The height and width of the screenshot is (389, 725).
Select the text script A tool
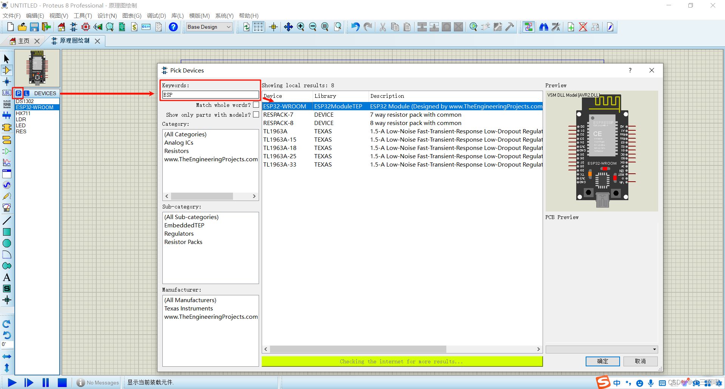pos(6,278)
